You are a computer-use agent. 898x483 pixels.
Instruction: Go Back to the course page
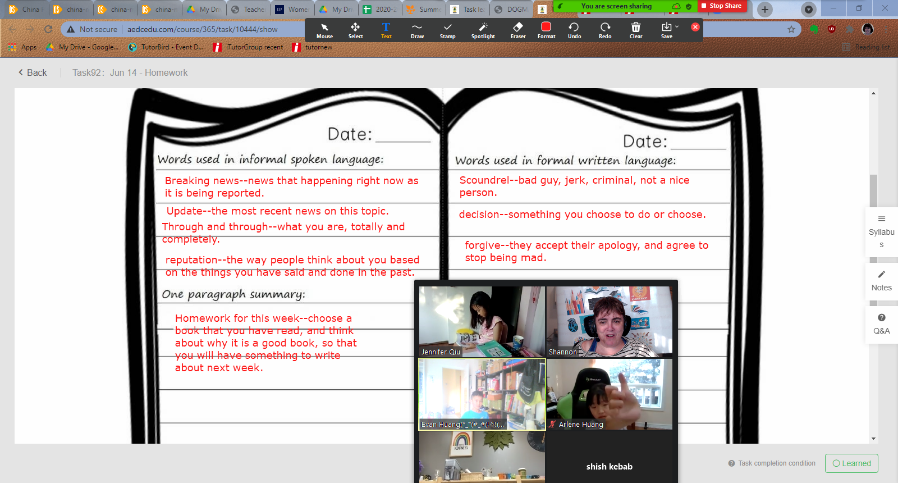pos(33,72)
